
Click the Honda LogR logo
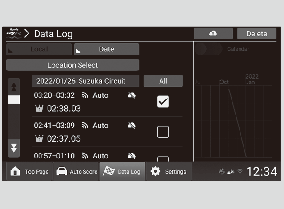point(14,33)
